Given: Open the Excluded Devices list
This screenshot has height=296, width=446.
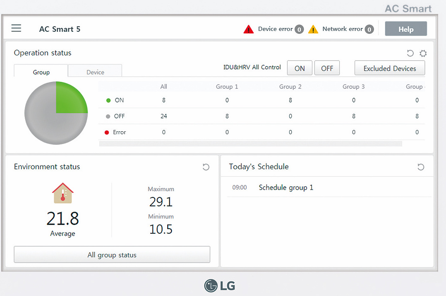Looking at the screenshot, I should pos(389,69).
